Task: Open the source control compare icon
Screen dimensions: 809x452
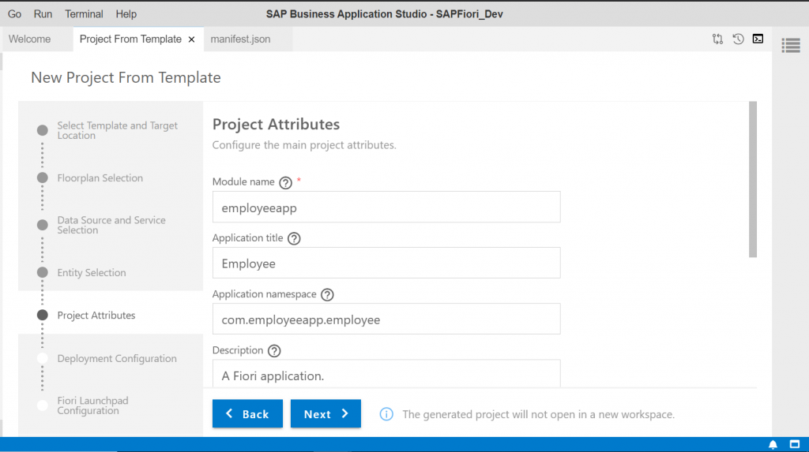Action: tap(717, 39)
